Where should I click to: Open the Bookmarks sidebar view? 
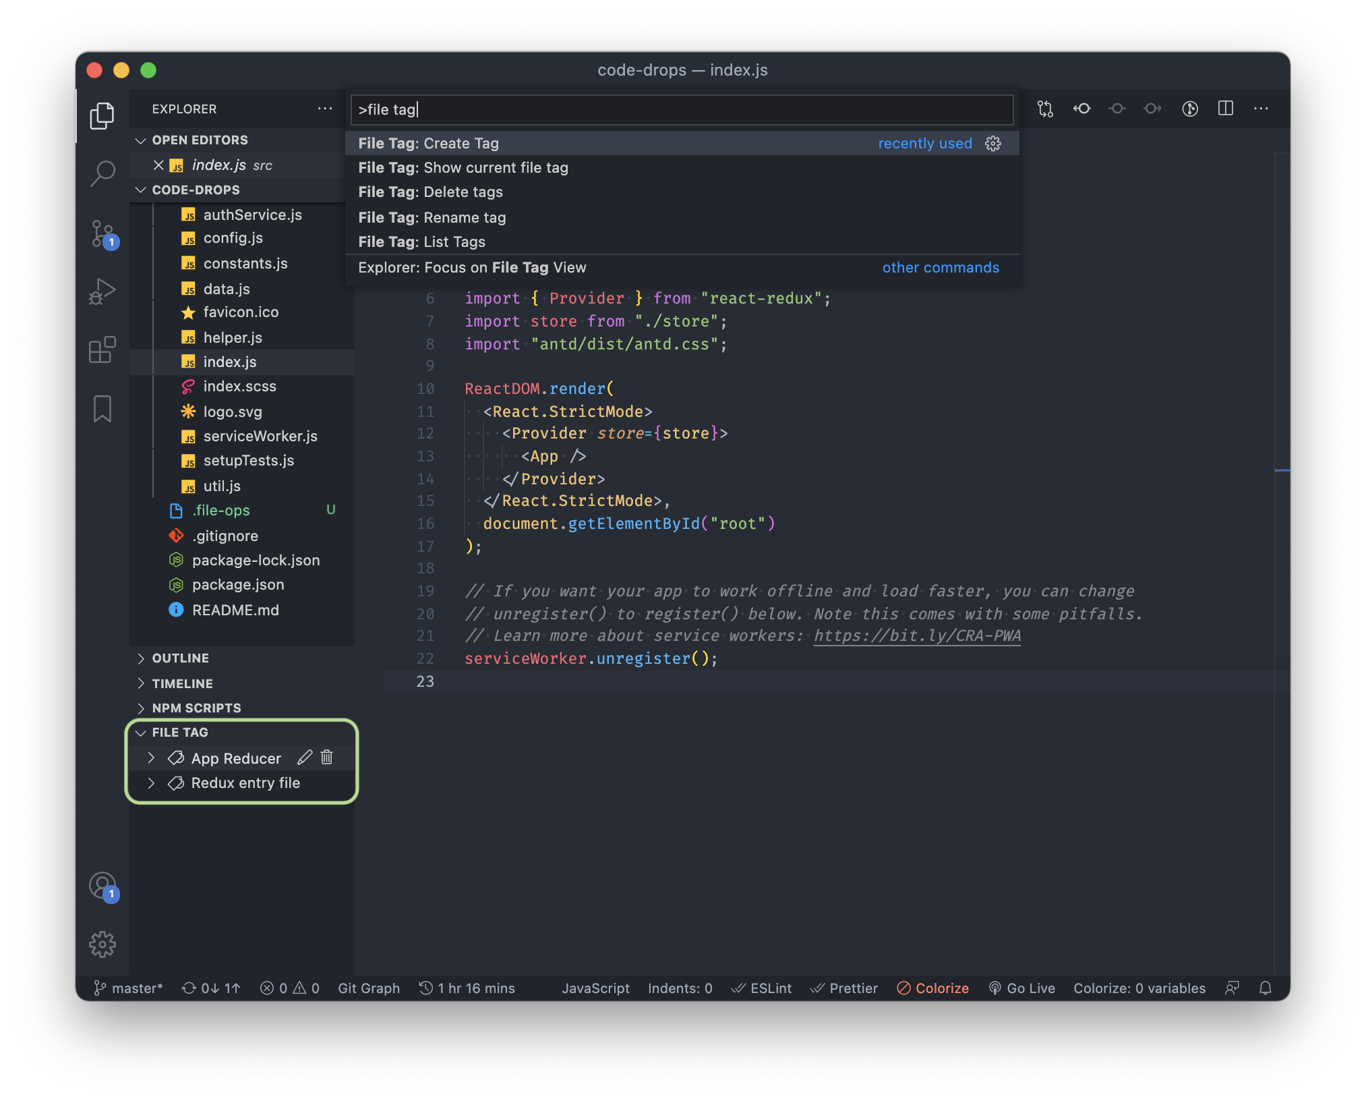[102, 408]
